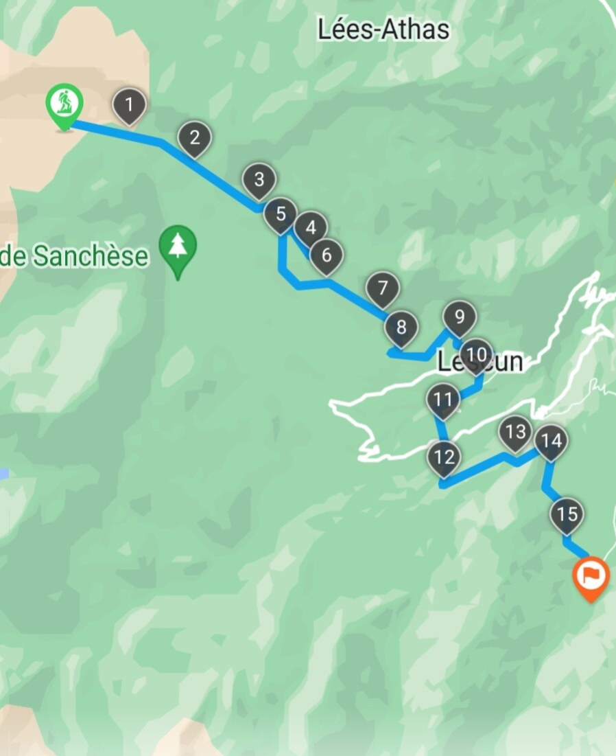Select waypoint marker number 15
The width and height of the screenshot is (616, 756).
[567, 516]
